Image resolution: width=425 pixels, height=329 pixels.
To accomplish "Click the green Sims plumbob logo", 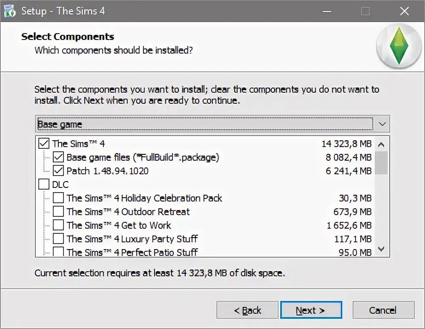I will pos(399,45).
